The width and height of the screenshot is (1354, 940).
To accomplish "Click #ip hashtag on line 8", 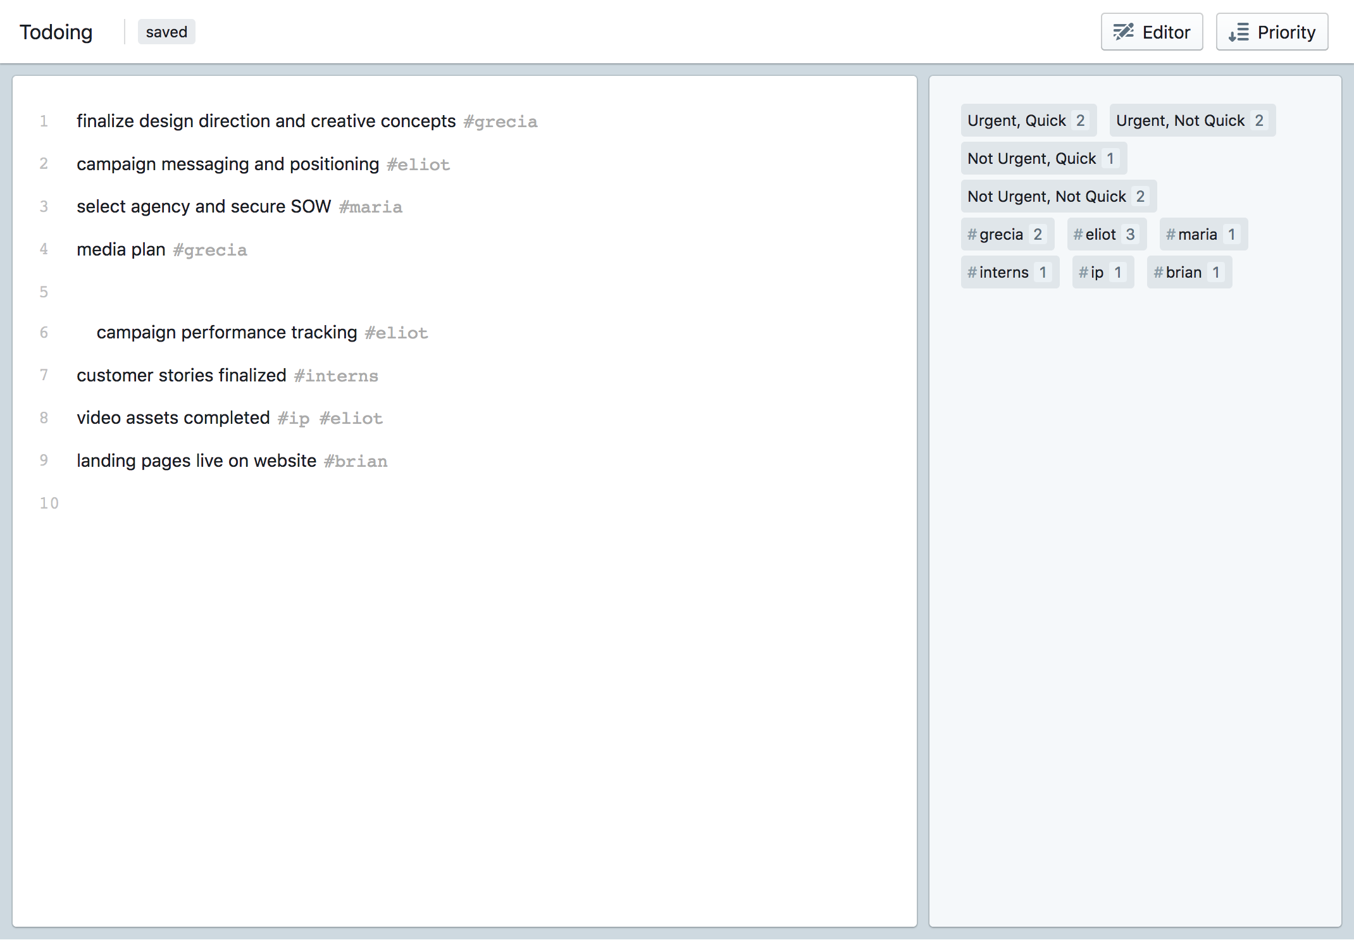I will (x=294, y=418).
